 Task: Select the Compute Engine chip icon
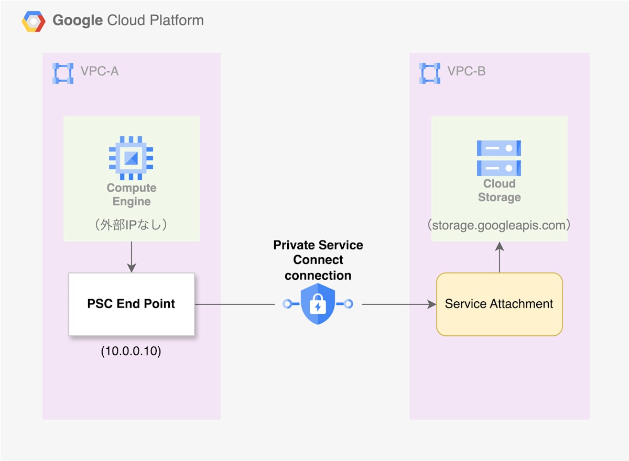point(131,158)
